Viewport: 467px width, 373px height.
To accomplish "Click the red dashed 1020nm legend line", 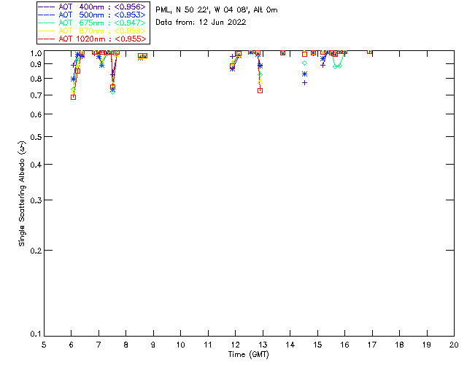I will [x=47, y=39].
